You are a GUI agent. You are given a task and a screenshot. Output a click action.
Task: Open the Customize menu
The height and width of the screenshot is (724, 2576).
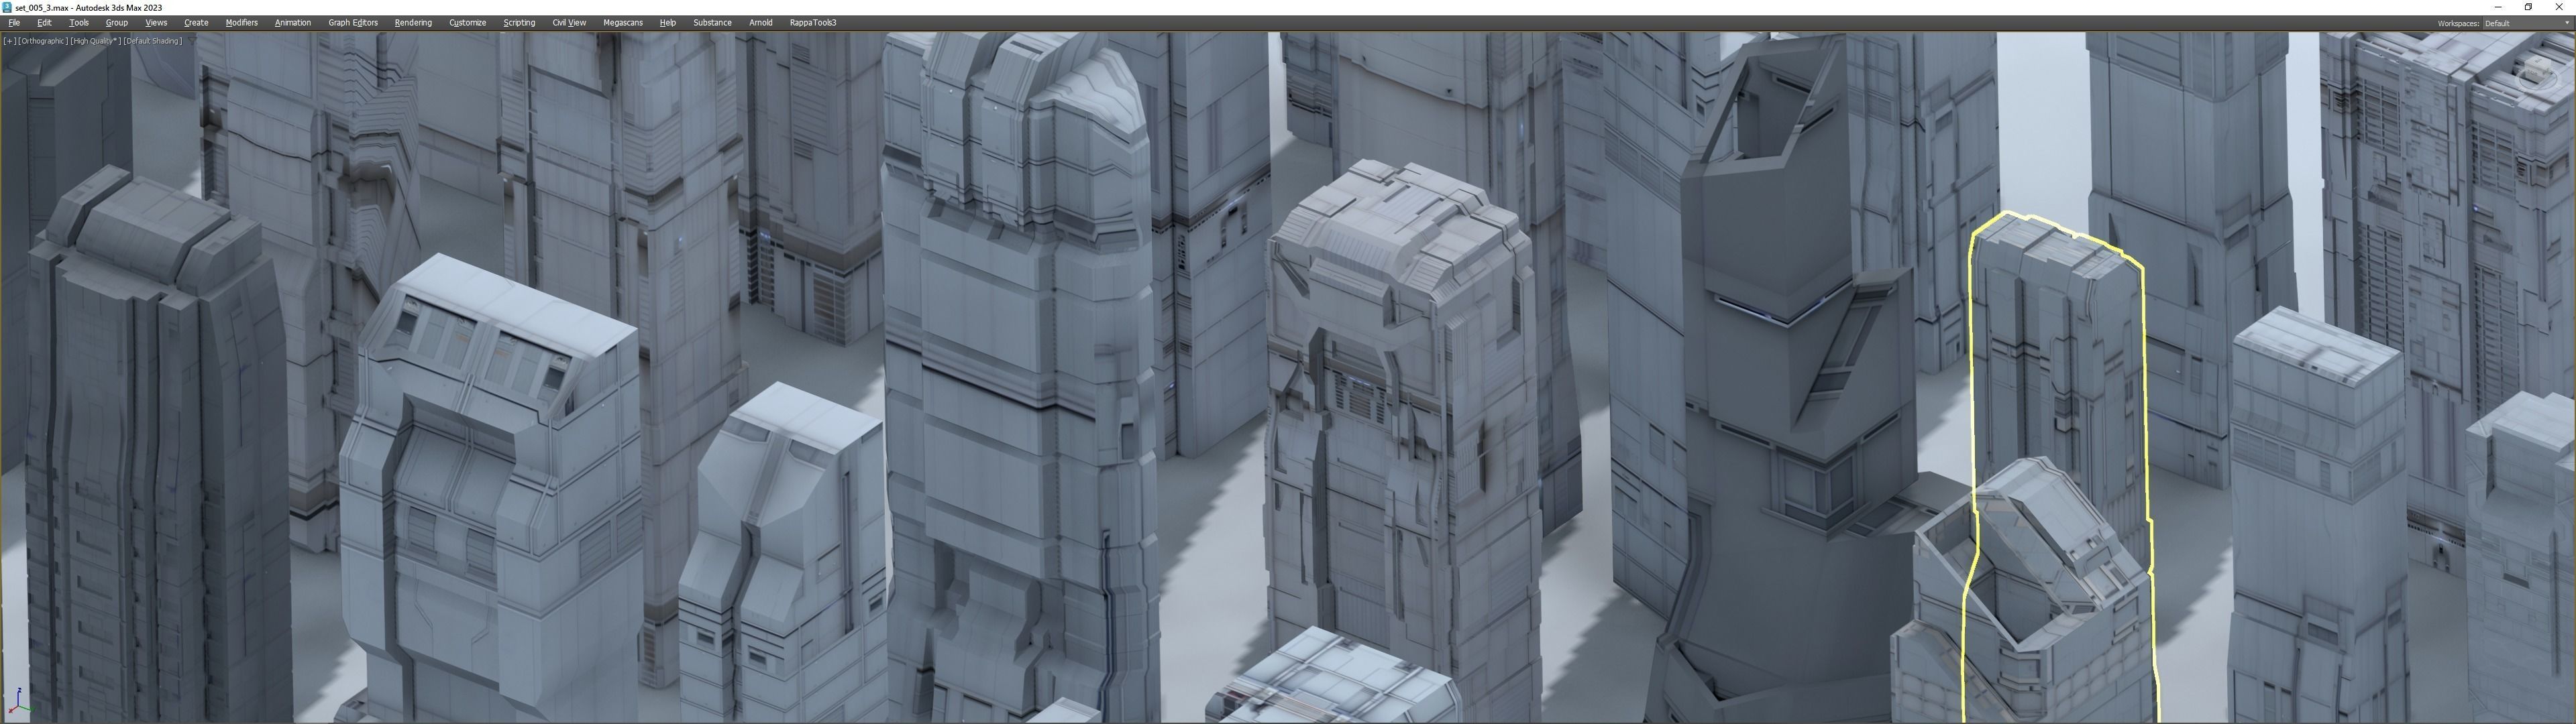467,22
